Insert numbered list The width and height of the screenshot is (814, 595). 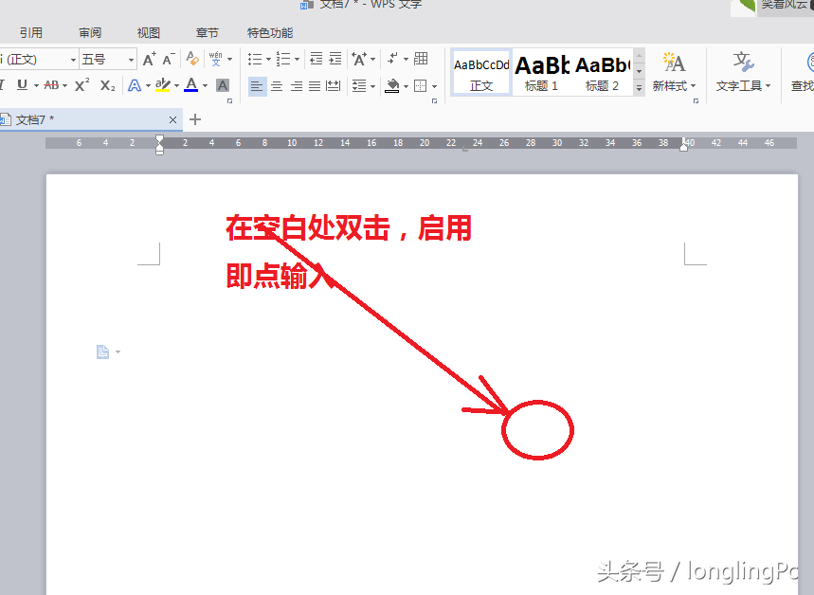pyautogui.click(x=283, y=59)
